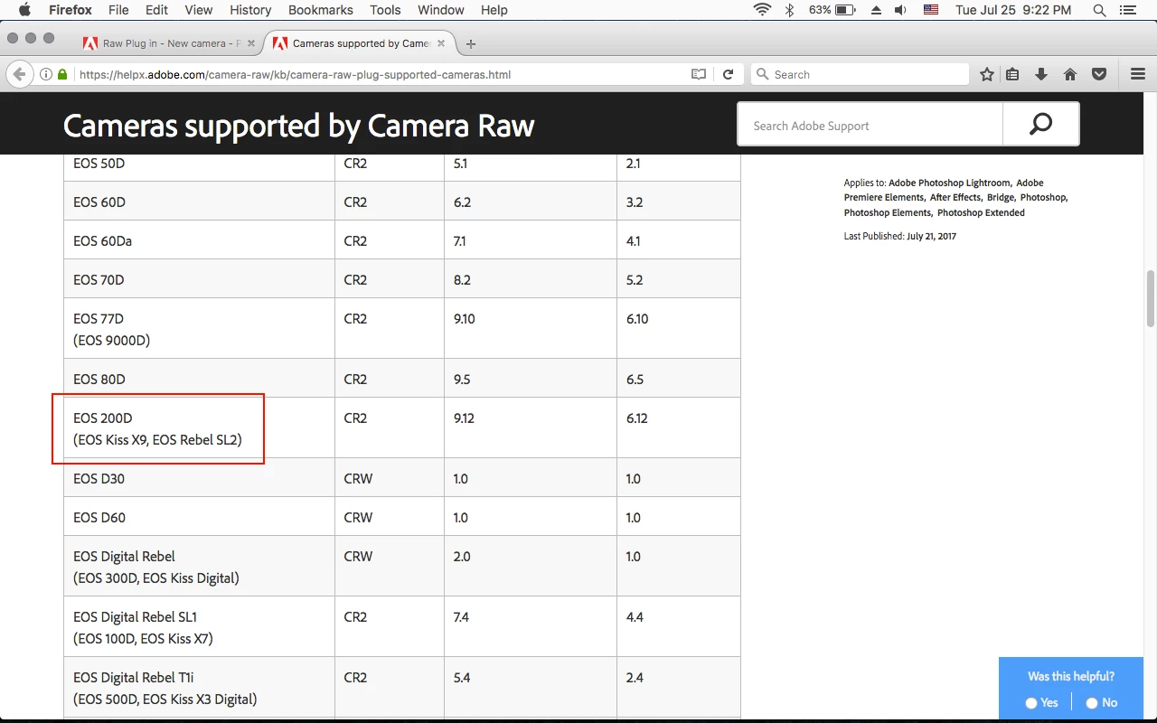Open After Effects link

tap(955, 197)
